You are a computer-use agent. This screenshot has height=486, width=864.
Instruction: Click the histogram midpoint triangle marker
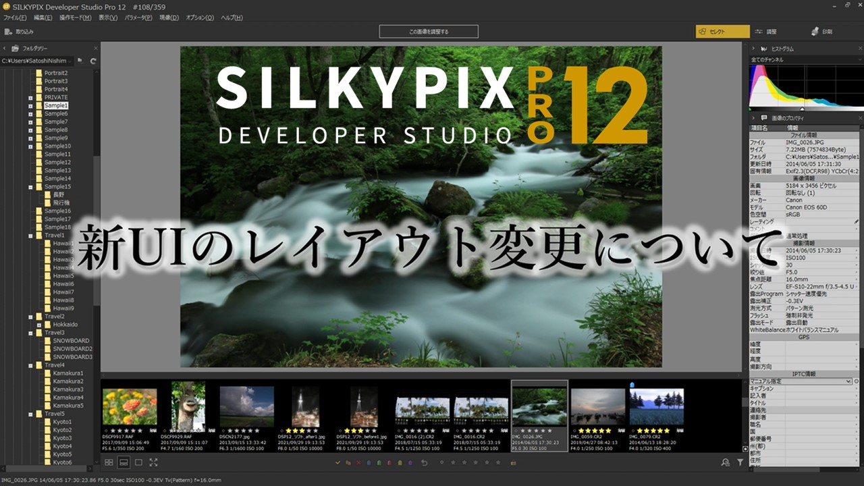(803, 109)
